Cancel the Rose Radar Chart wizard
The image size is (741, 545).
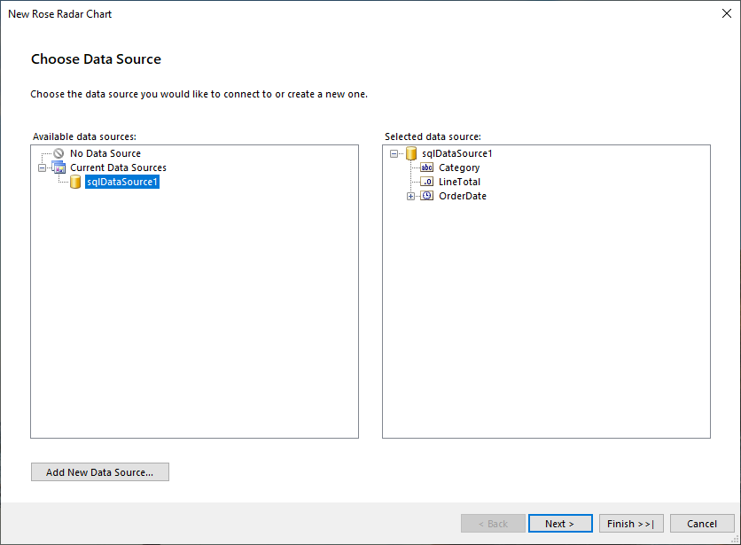coord(702,523)
